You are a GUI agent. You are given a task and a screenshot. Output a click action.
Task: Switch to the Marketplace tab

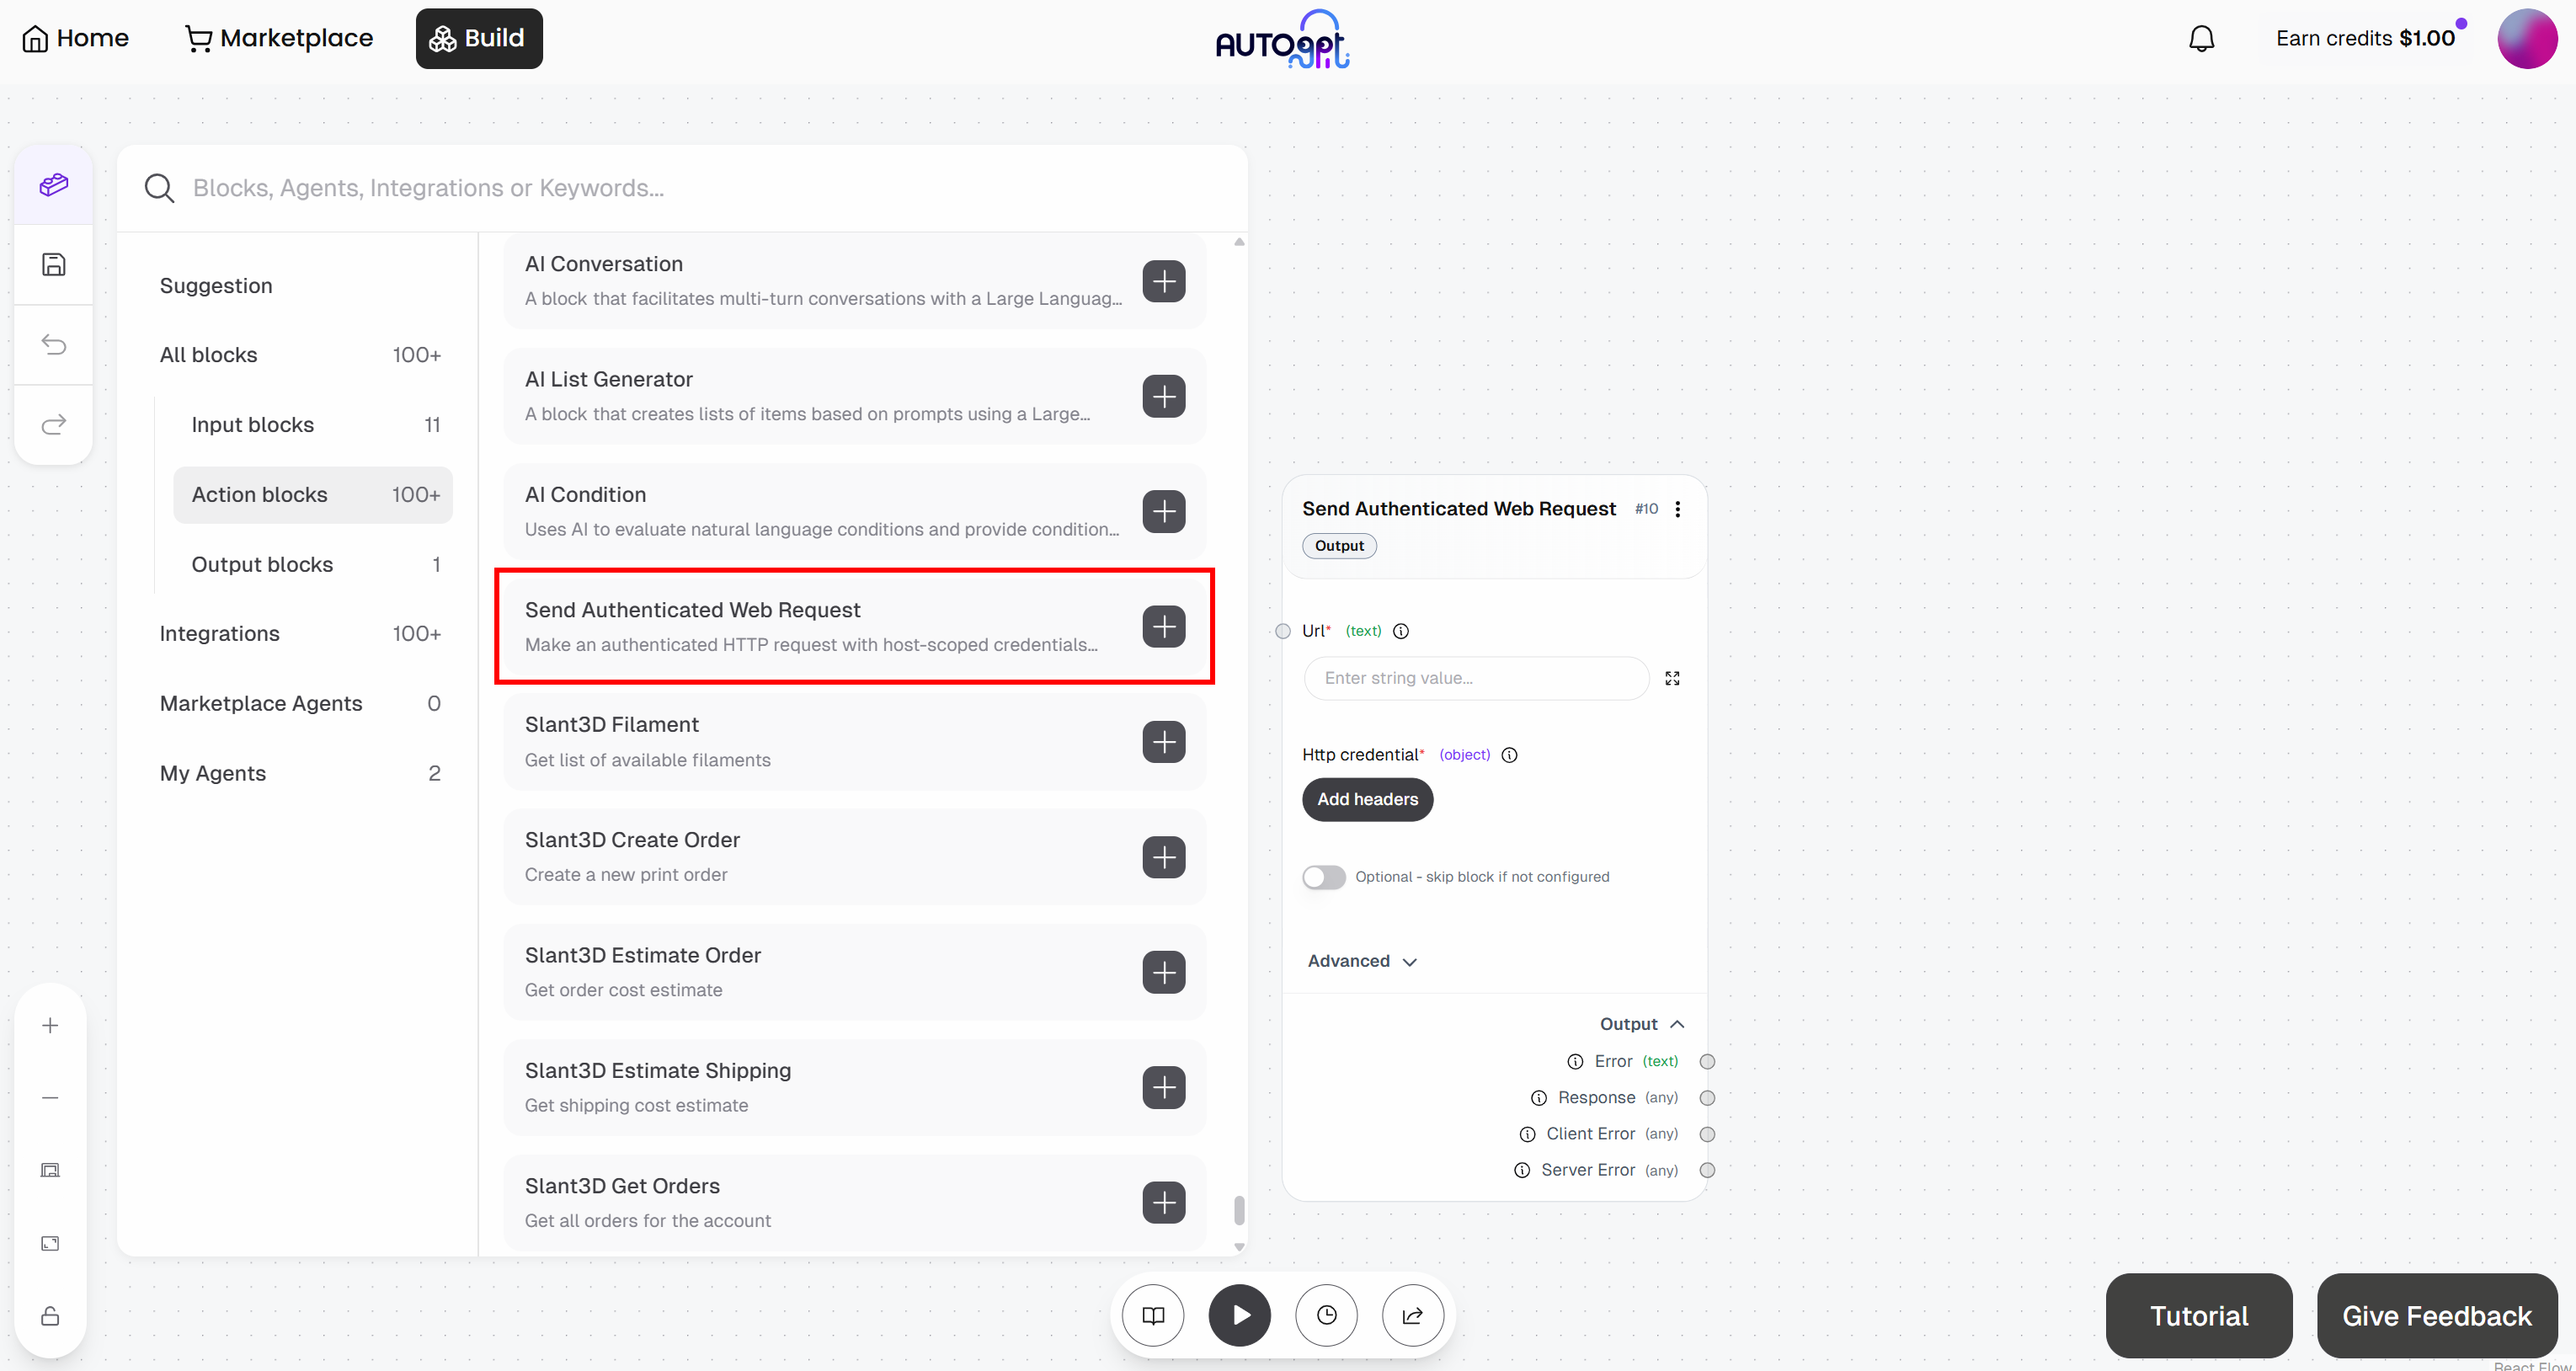[279, 37]
